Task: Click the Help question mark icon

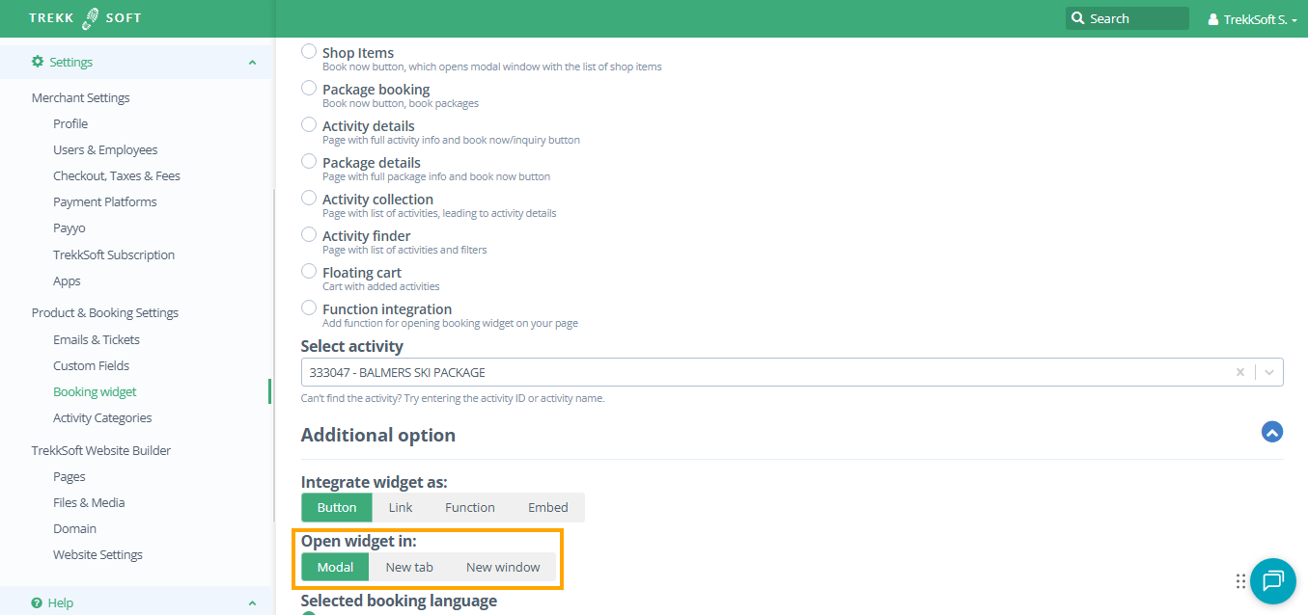Action: pyautogui.click(x=37, y=602)
